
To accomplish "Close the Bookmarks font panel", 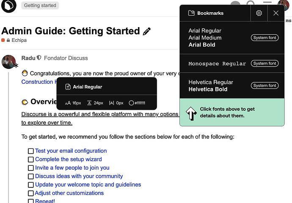I will coord(276,13).
